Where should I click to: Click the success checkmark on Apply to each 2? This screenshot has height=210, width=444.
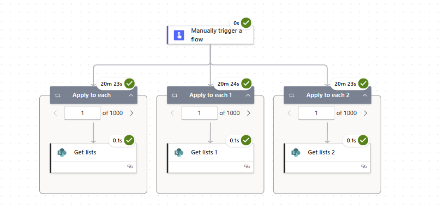[x=363, y=83]
